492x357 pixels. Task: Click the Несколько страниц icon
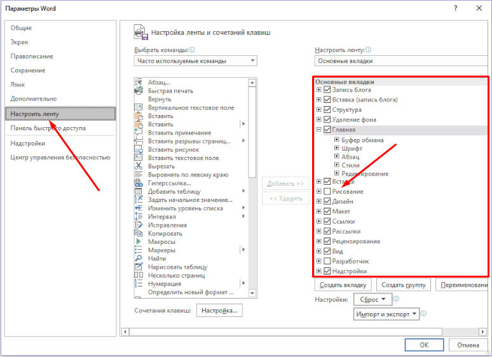139,275
